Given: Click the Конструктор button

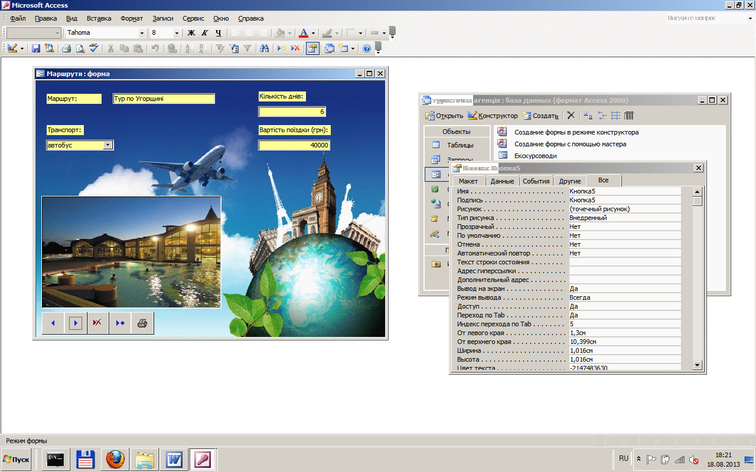Looking at the screenshot, I should 493,116.
